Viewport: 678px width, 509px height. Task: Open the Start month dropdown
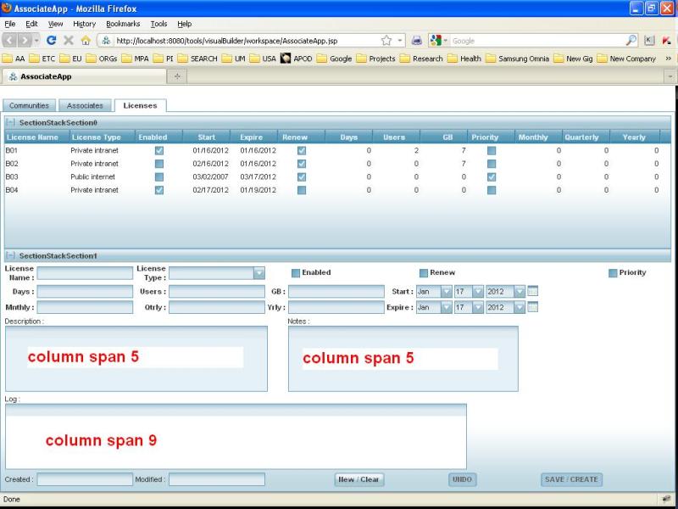tap(446, 291)
